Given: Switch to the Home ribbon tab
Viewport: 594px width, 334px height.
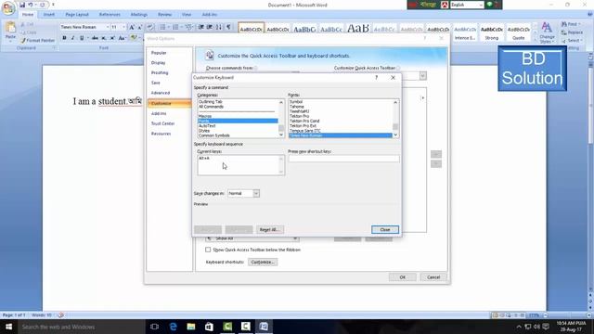Looking at the screenshot, I should coord(28,15).
